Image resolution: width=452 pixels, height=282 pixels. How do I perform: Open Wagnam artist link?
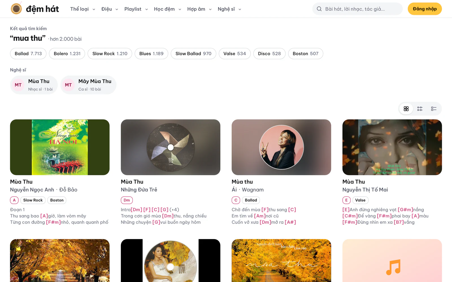[x=253, y=190]
